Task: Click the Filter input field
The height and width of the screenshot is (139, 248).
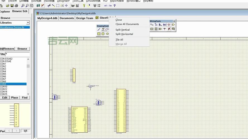Action: 17,54
